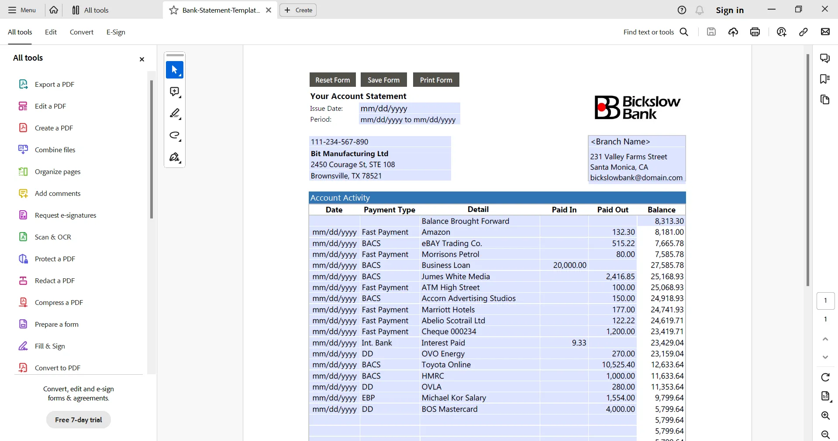The height and width of the screenshot is (441, 838).
Task: Expand the Selection tool options arrow
Action: point(179,75)
